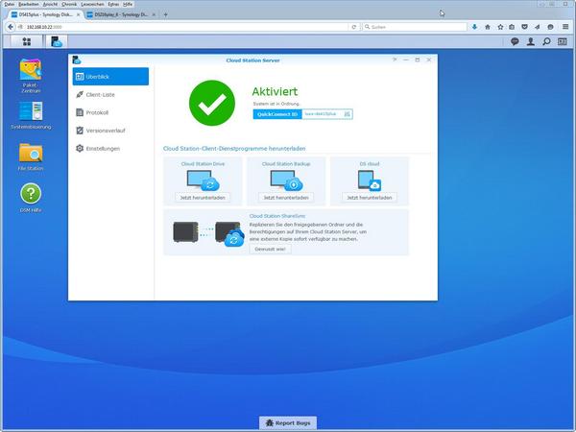Download Cloud Station Drive via Jetzt herunterladen

coord(203,198)
